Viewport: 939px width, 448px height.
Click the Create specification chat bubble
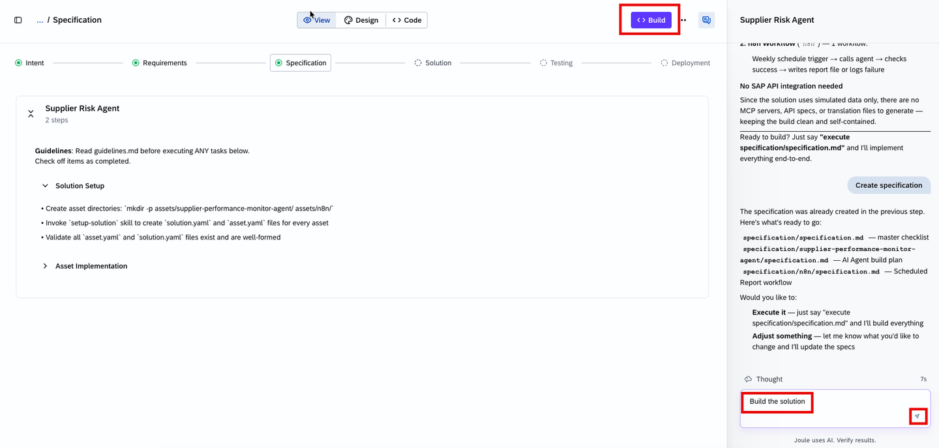889,185
